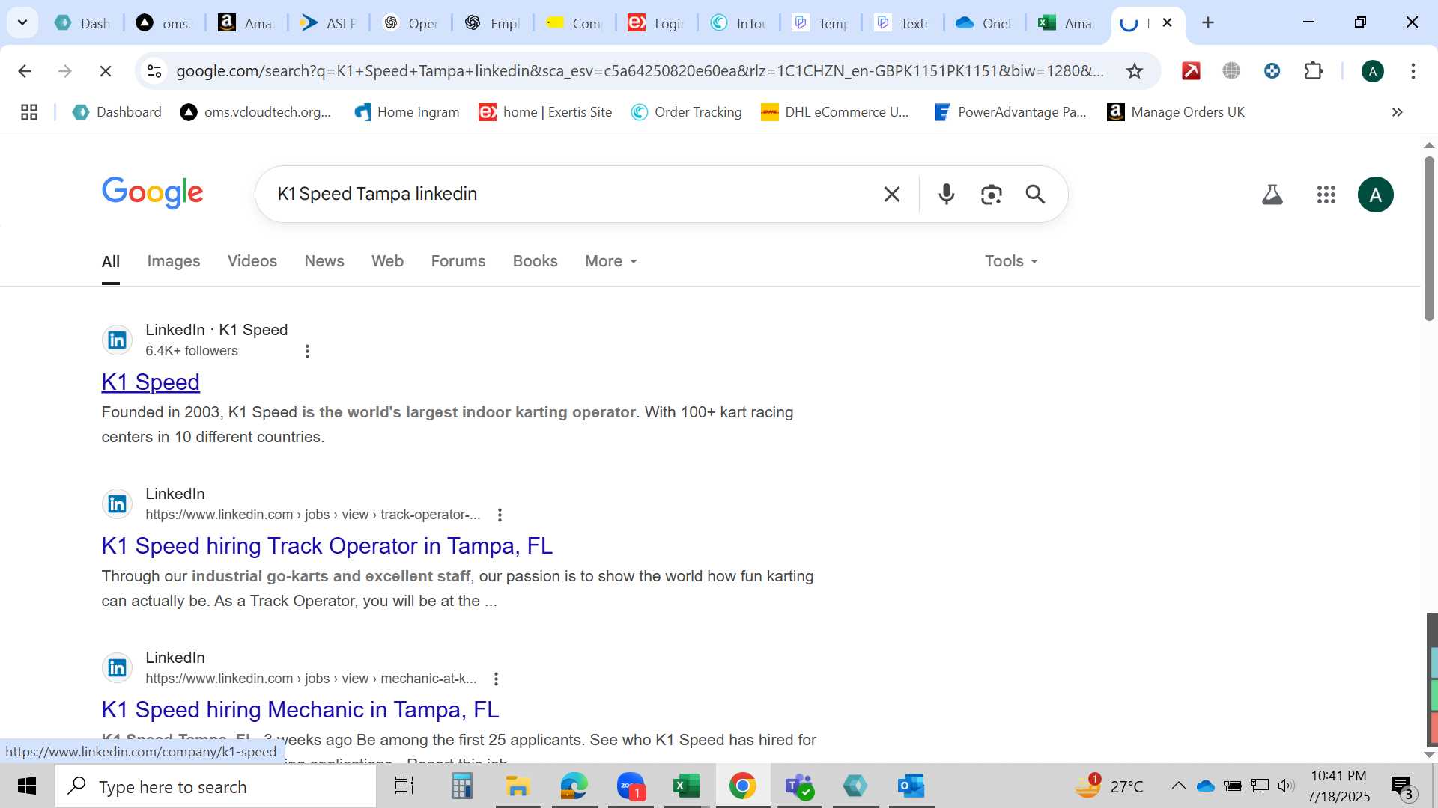Open Manage Orders UK bookmark

coord(1176,112)
